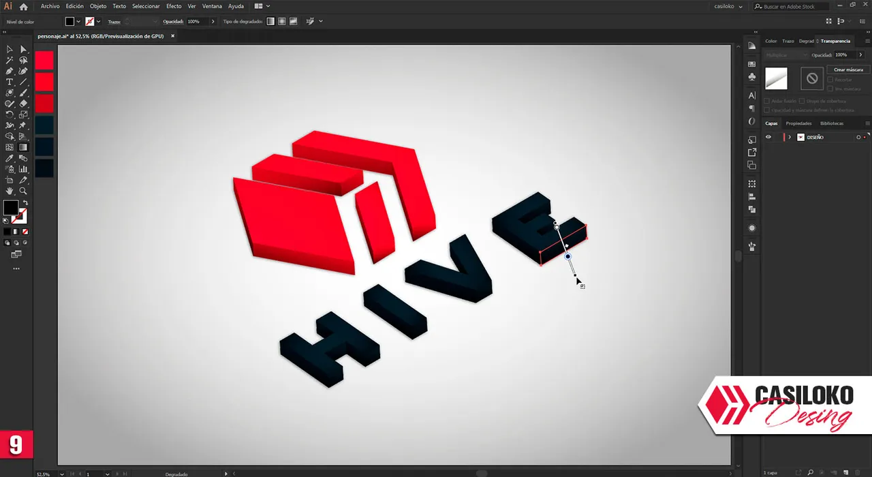Open the Character panel icon

[751, 95]
